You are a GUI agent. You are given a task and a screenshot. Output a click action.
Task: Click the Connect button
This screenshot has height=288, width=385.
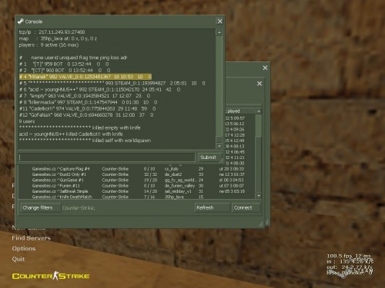point(246,207)
